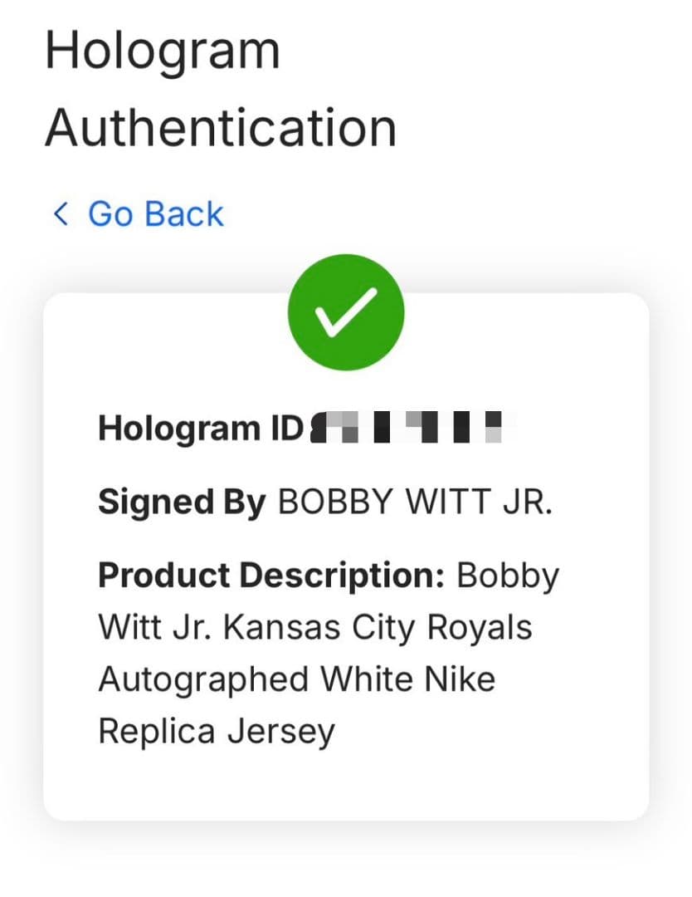Click the word Hologram in the page heading
Screen dimensions: 692x897
click(x=163, y=50)
